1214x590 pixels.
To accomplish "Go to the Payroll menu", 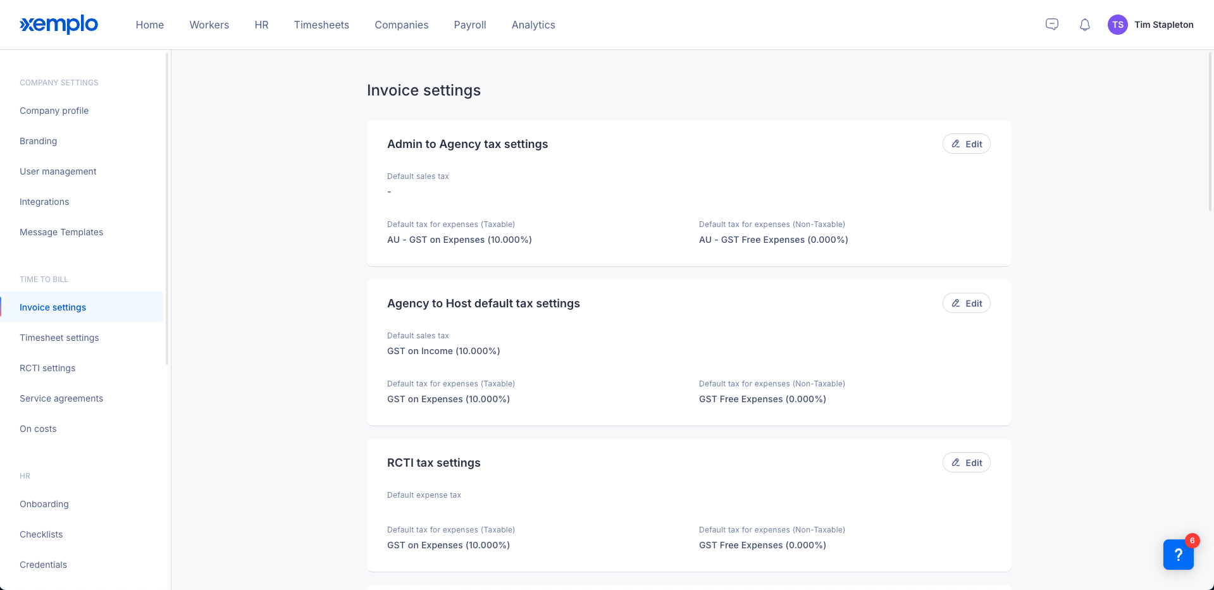I will [x=469, y=25].
